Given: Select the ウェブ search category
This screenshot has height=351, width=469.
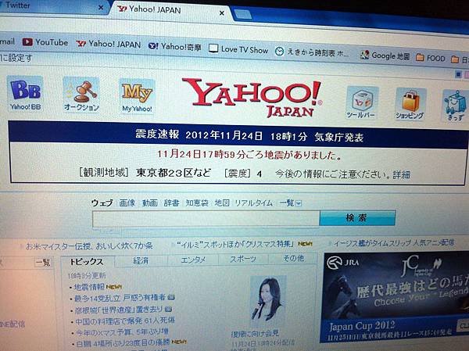Looking at the screenshot, I should [102, 202].
